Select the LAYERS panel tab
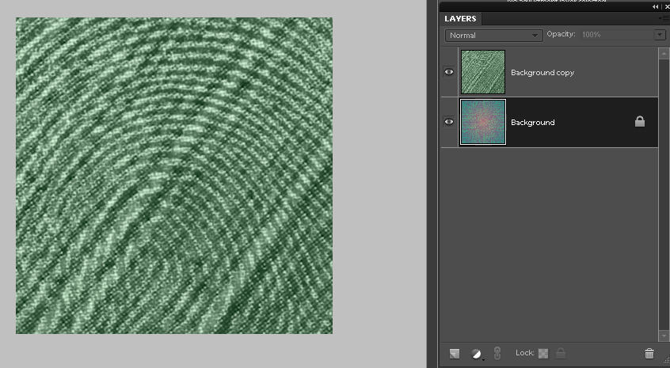 [x=460, y=19]
